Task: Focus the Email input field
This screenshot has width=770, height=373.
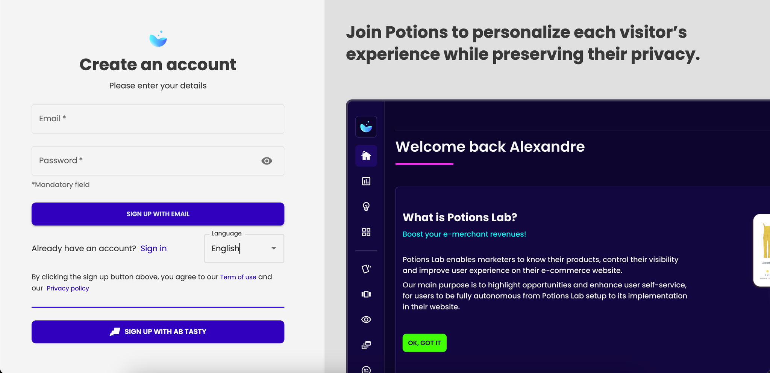Action: (x=158, y=119)
